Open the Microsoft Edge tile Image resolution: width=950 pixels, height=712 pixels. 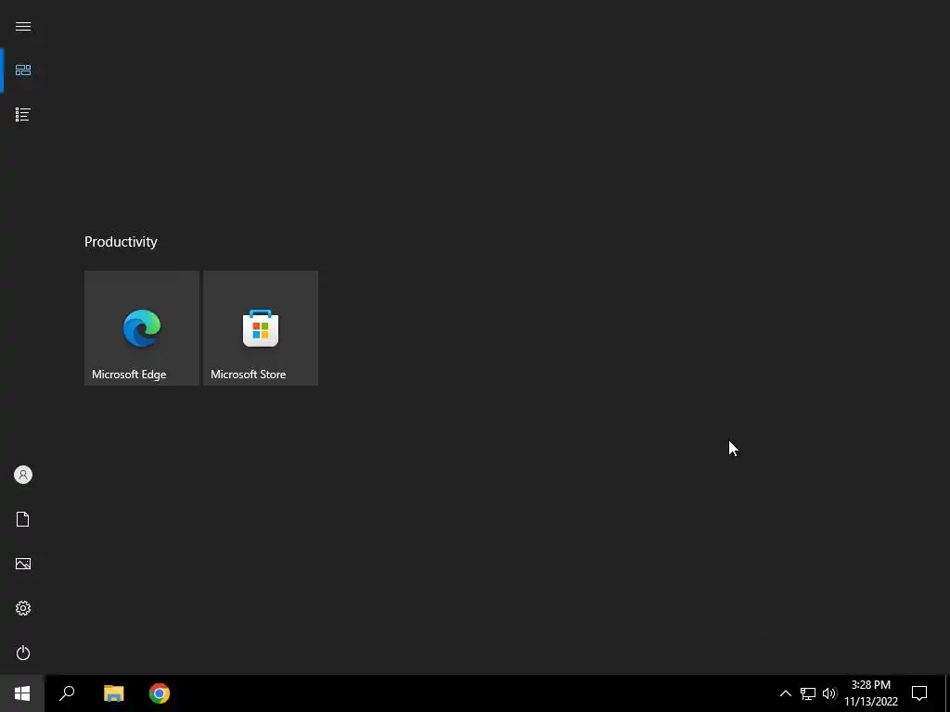(142, 328)
